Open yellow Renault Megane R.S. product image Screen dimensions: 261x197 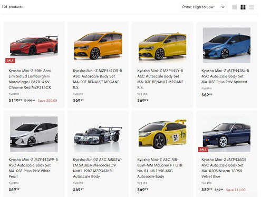162,45
